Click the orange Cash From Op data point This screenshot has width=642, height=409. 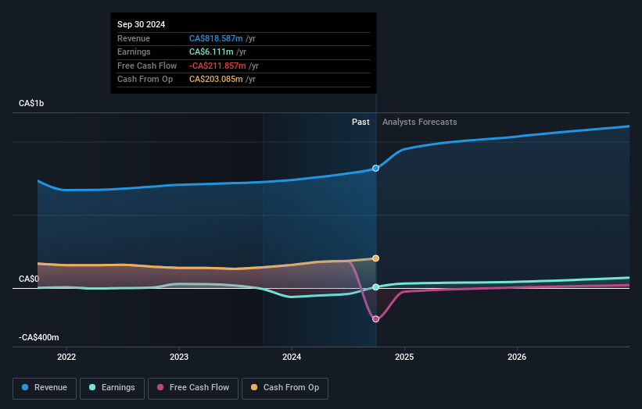tap(375, 258)
